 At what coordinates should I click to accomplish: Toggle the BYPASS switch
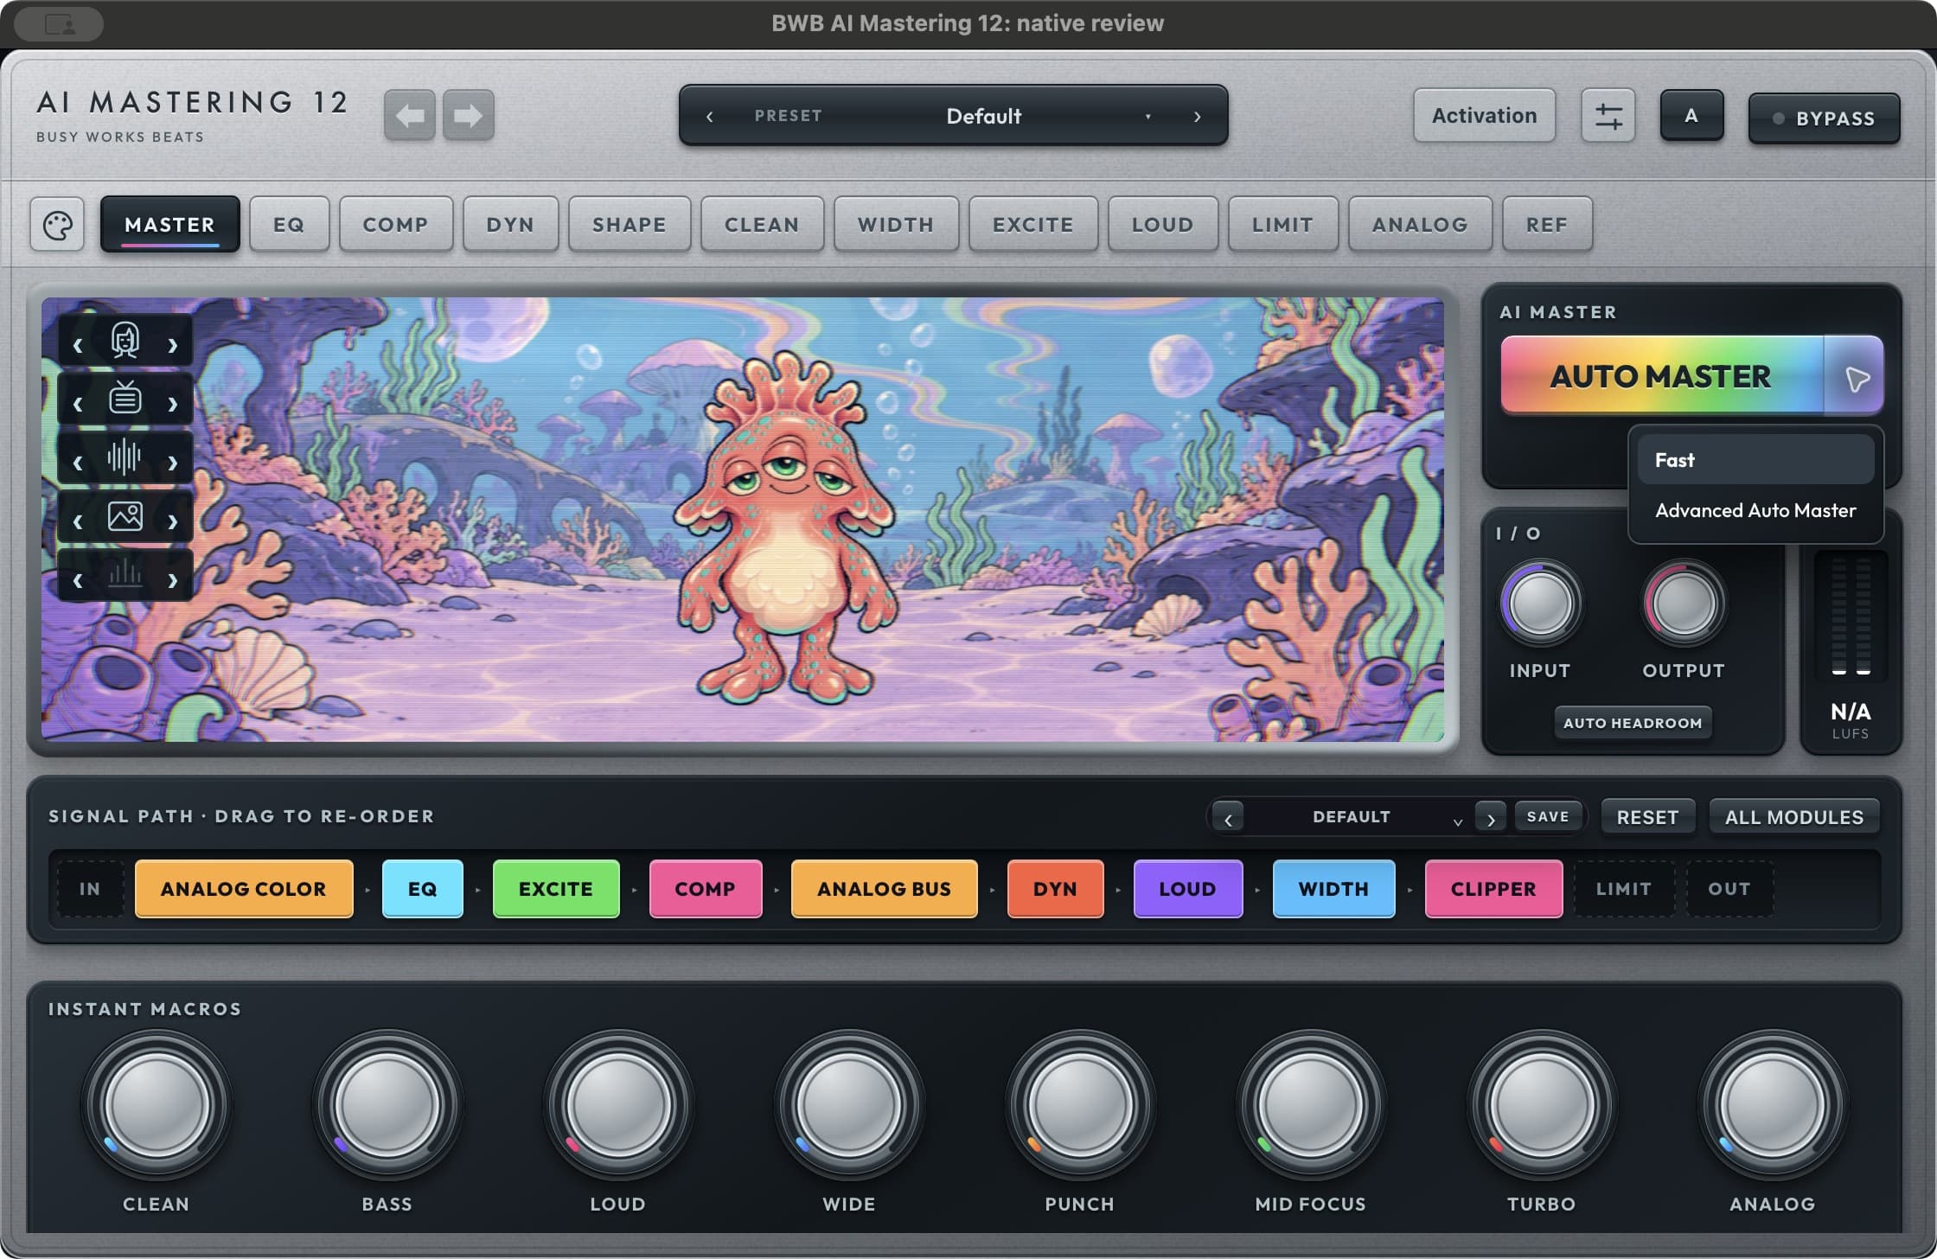point(1825,118)
